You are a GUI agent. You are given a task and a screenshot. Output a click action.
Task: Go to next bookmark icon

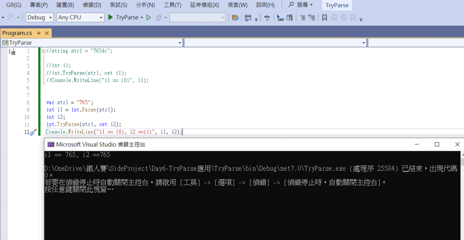[343, 18]
